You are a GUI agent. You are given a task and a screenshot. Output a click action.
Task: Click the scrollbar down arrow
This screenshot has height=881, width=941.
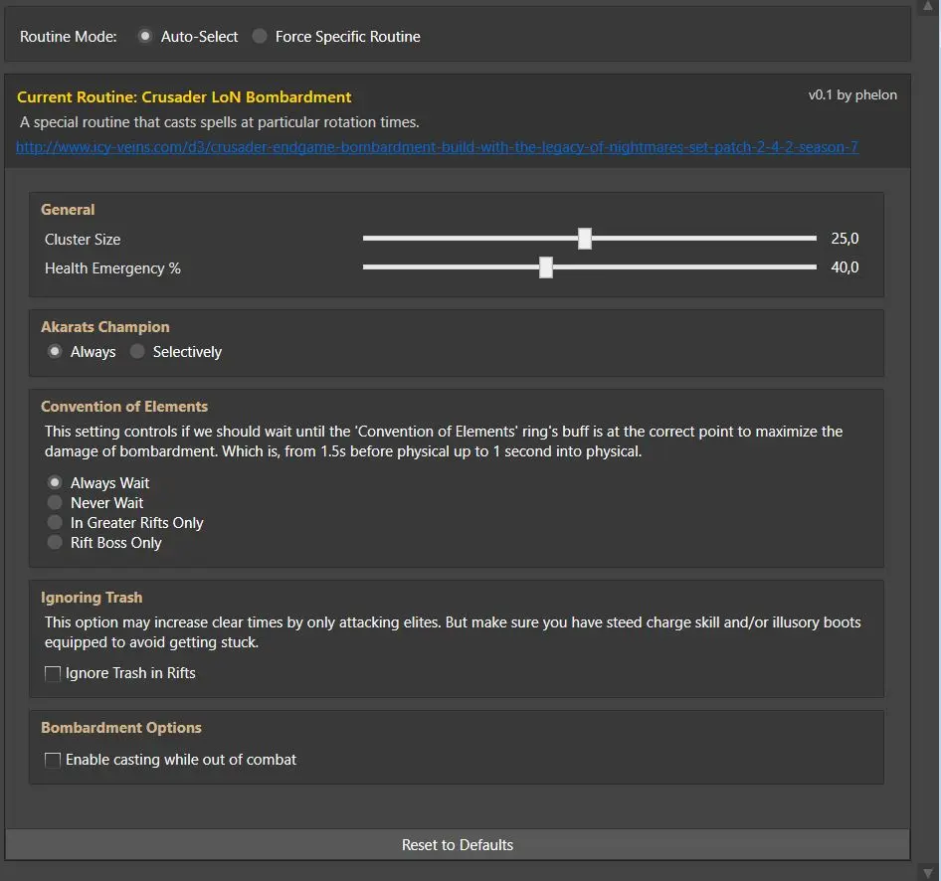click(928, 873)
